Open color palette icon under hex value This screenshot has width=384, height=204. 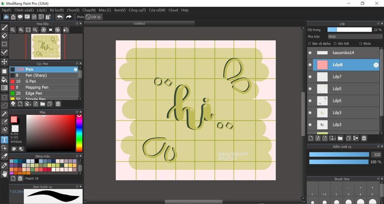(x=14, y=149)
